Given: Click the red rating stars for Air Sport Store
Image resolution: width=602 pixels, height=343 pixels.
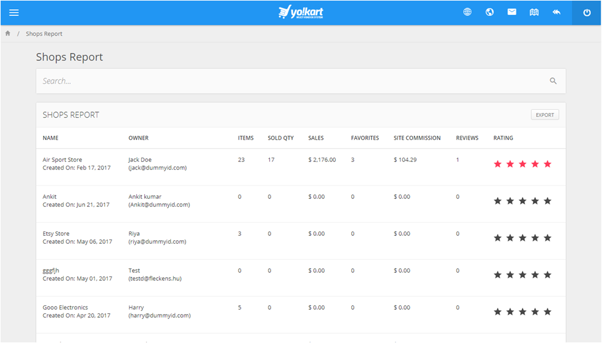Looking at the screenshot, I should coord(523,164).
